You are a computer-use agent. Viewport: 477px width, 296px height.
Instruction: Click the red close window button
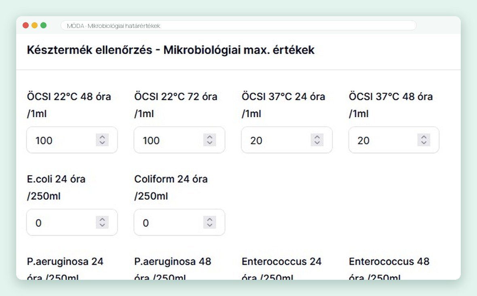click(x=25, y=25)
